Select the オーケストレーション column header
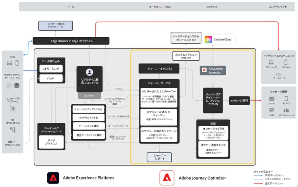This screenshot has height=187, width=298. coord(160,7)
